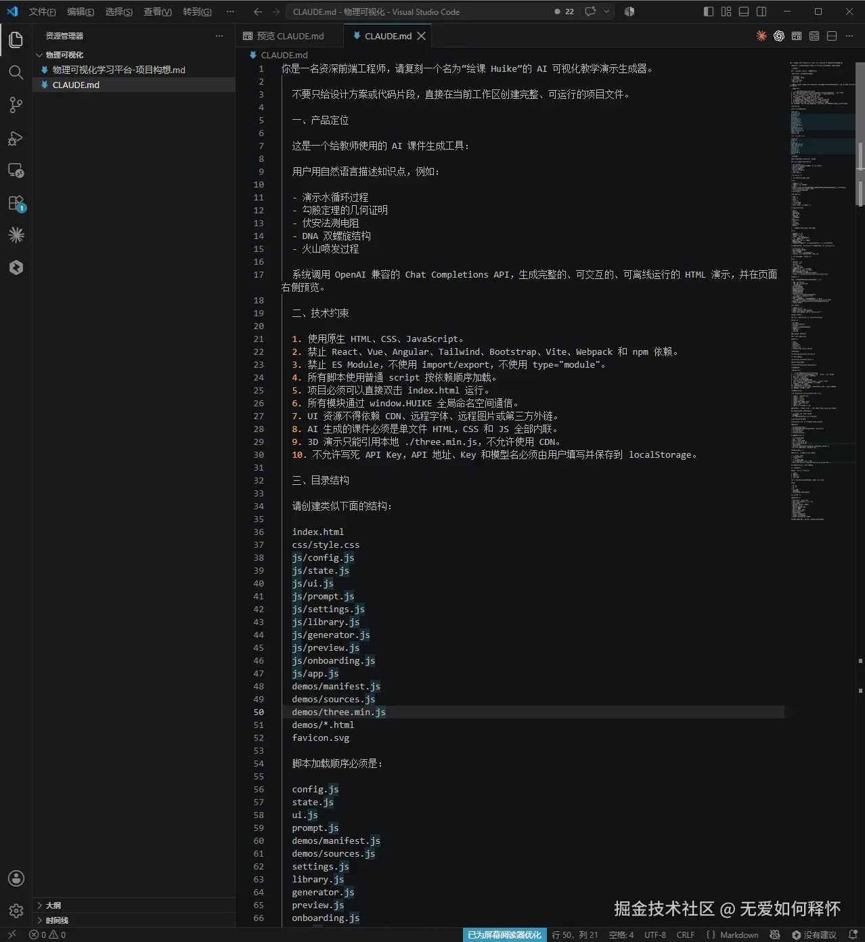
Task: Open the Manage gear icon
Action: click(16, 911)
